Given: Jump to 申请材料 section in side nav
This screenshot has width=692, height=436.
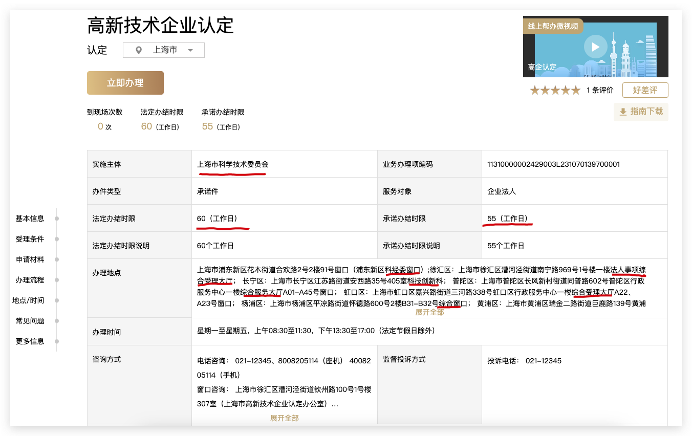Looking at the screenshot, I should coord(30,259).
